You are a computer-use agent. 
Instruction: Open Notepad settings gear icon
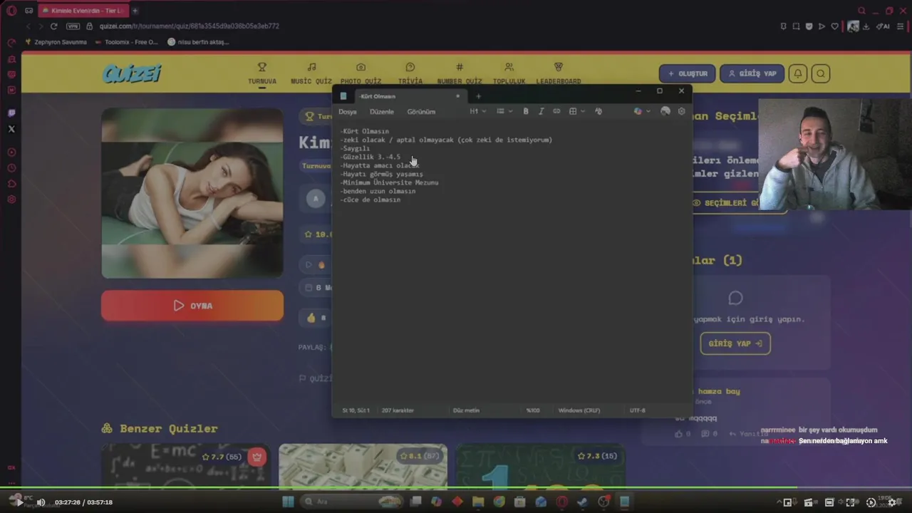pos(681,111)
